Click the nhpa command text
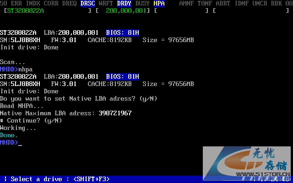The image size is (293, 183). [x=26, y=69]
